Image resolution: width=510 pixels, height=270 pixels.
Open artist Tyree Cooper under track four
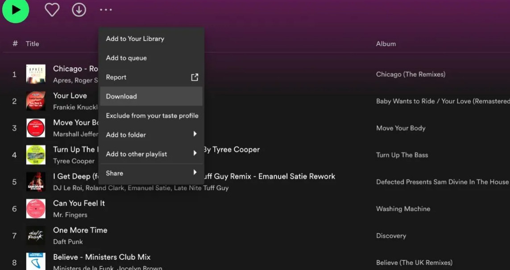74,161
